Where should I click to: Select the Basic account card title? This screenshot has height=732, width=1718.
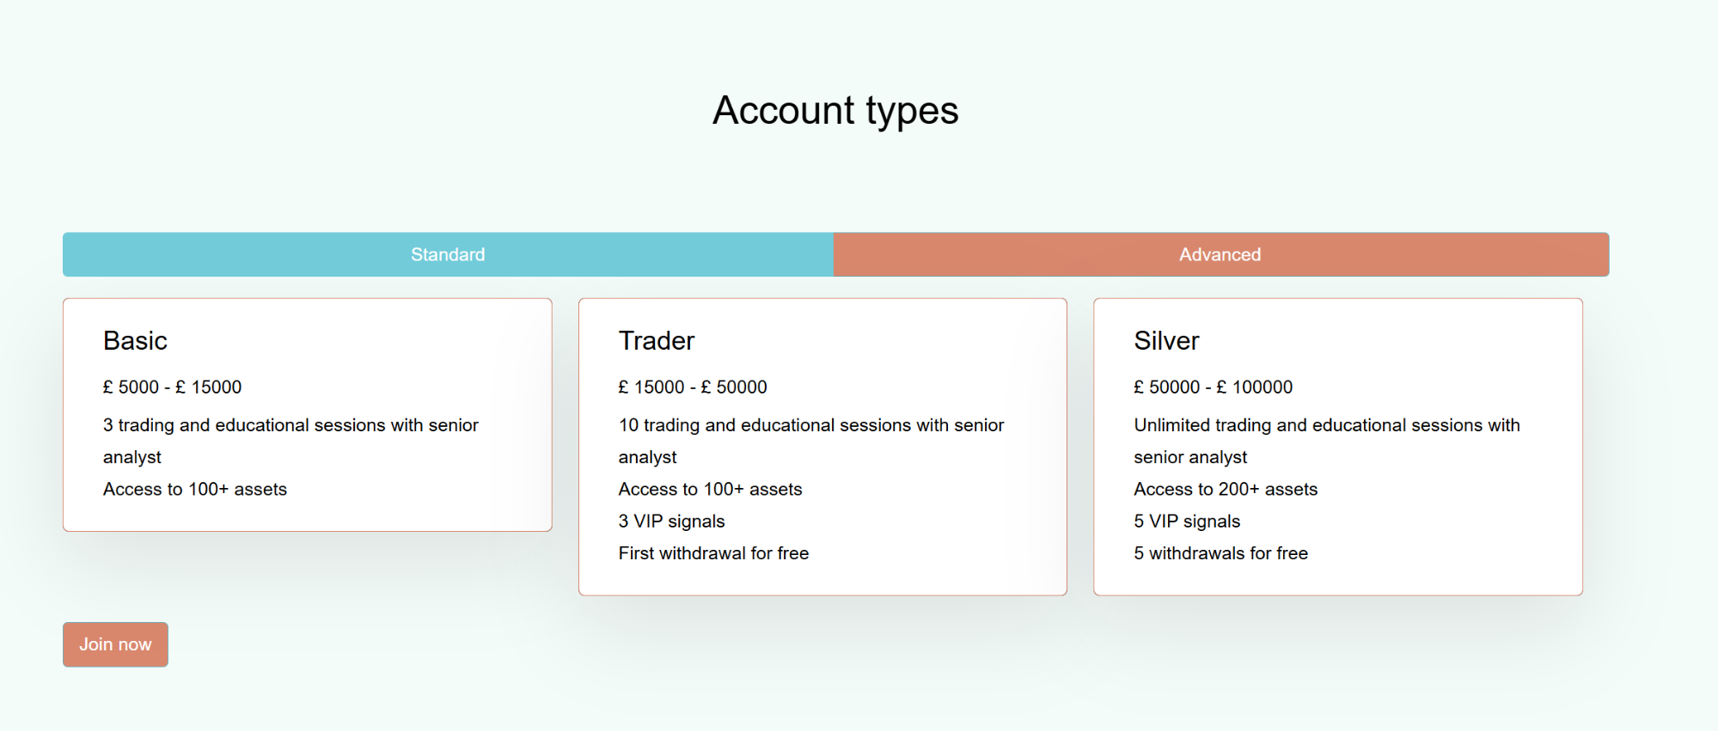click(135, 341)
